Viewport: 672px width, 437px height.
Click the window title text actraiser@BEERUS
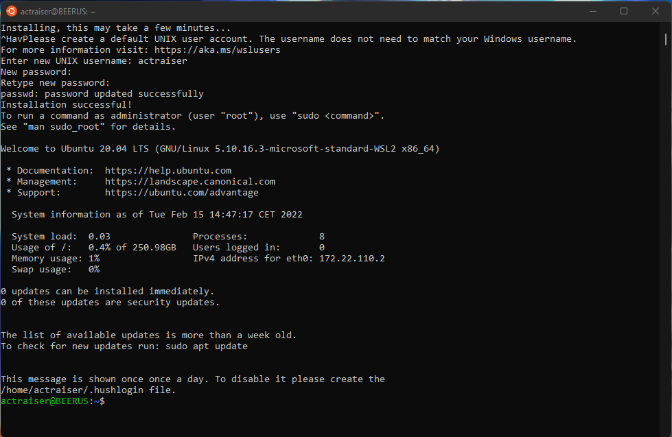pyautogui.click(x=58, y=12)
